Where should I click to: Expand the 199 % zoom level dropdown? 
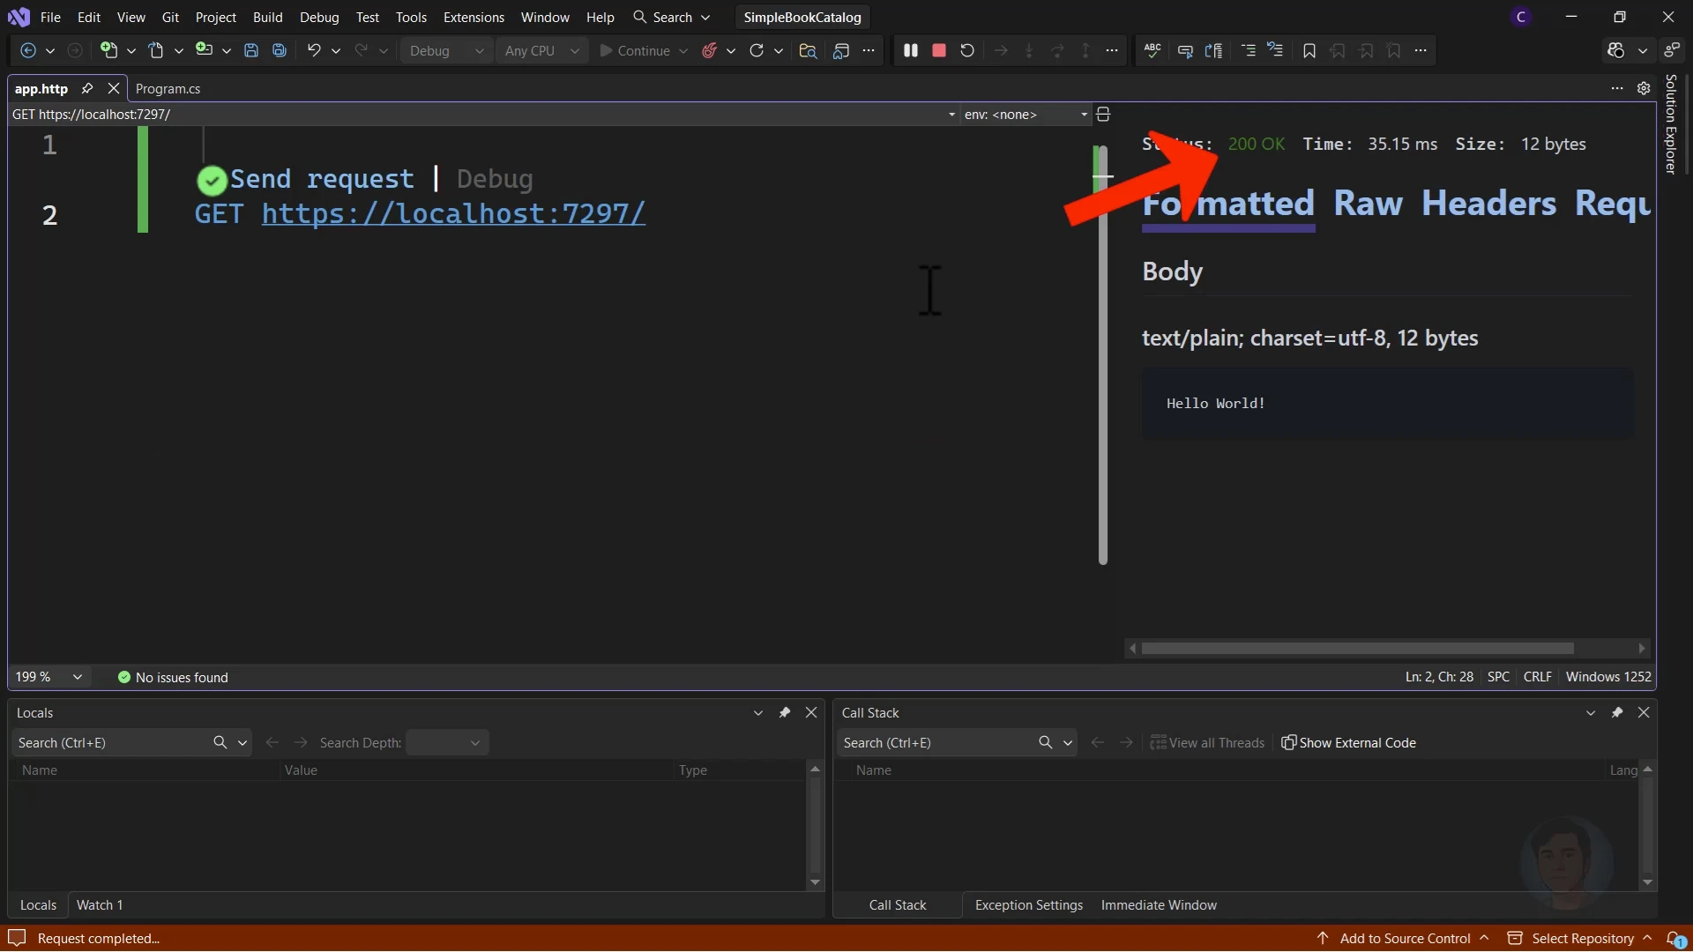click(77, 677)
